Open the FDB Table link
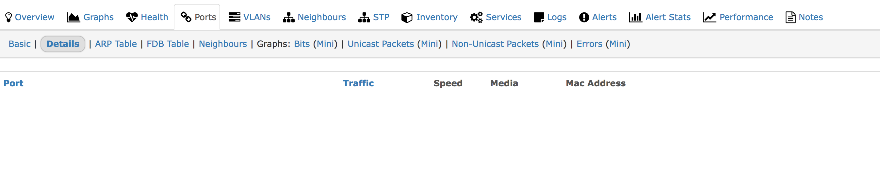880x172 pixels. (168, 44)
